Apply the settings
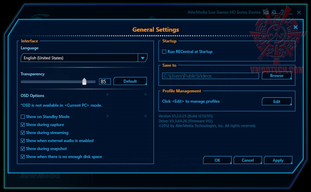The image size is (311, 192). 278,160
